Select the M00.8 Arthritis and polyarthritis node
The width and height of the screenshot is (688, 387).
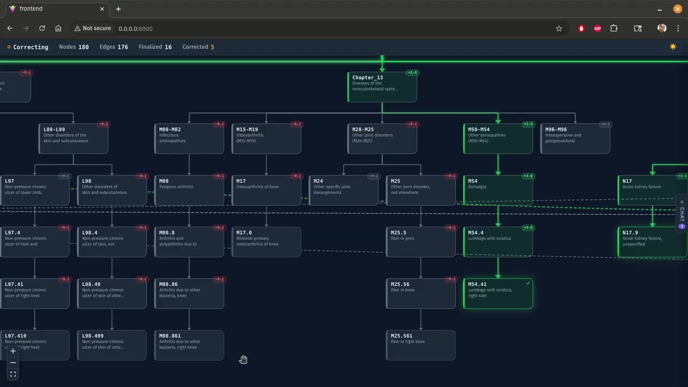point(189,242)
